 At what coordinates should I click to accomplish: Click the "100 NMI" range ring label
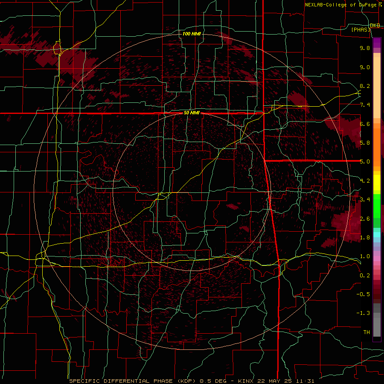click(192, 34)
